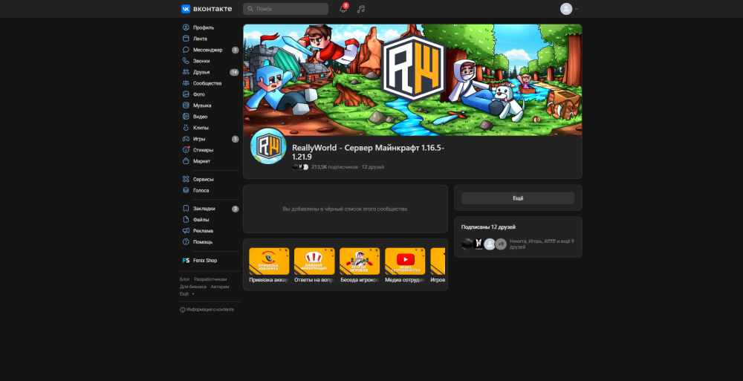Click the Fenix Shop FS icon
Image resolution: width=743 pixels, height=381 pixels.
tap(186, 261)
